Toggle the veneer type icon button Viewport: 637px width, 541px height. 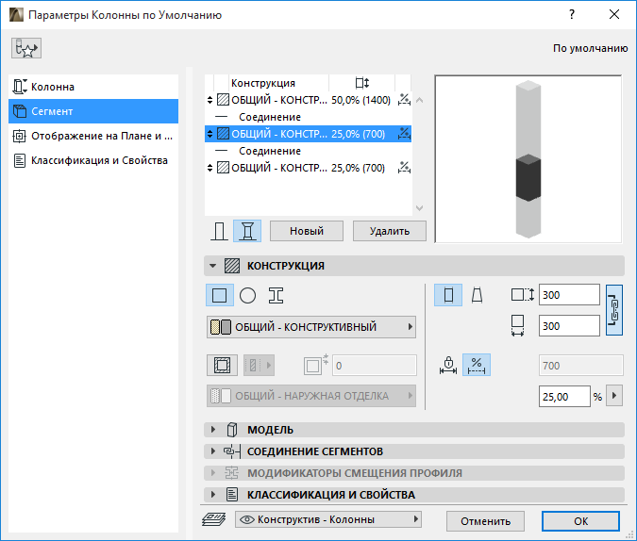[x=222, y=366]
